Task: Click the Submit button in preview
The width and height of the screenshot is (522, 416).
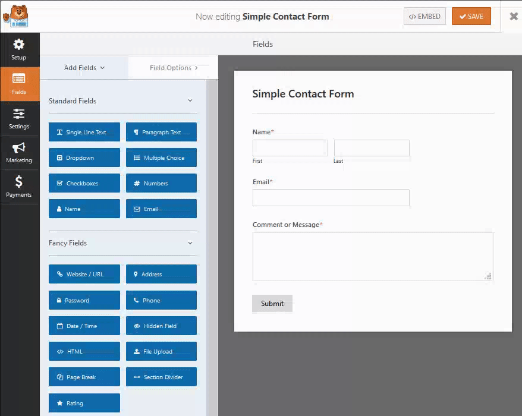Action: pyautogui.click(x=272, y=304)
